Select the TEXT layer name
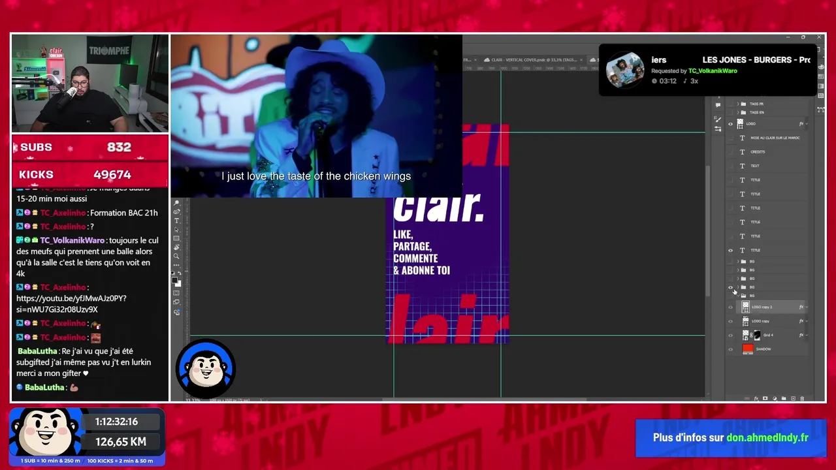The image size is (836, 470). [755, 166]
